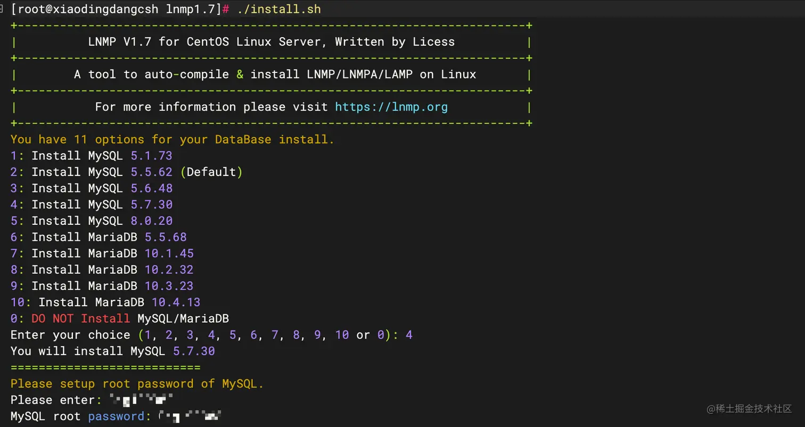This screenshot has width=805, height=427.
Task: Click the '0: DO NOT Install MySQL/MariaDB' line
Action: [120, 319]
